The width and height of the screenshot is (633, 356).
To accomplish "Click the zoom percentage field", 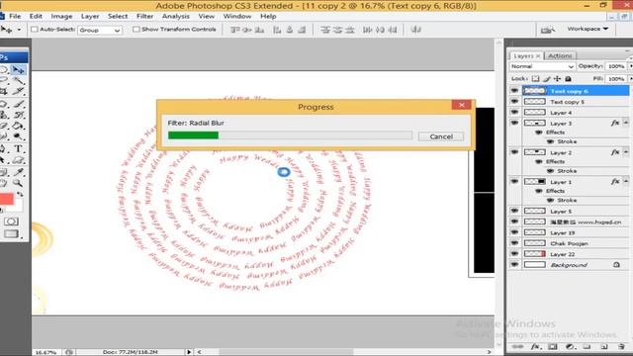I will point(46,352).
